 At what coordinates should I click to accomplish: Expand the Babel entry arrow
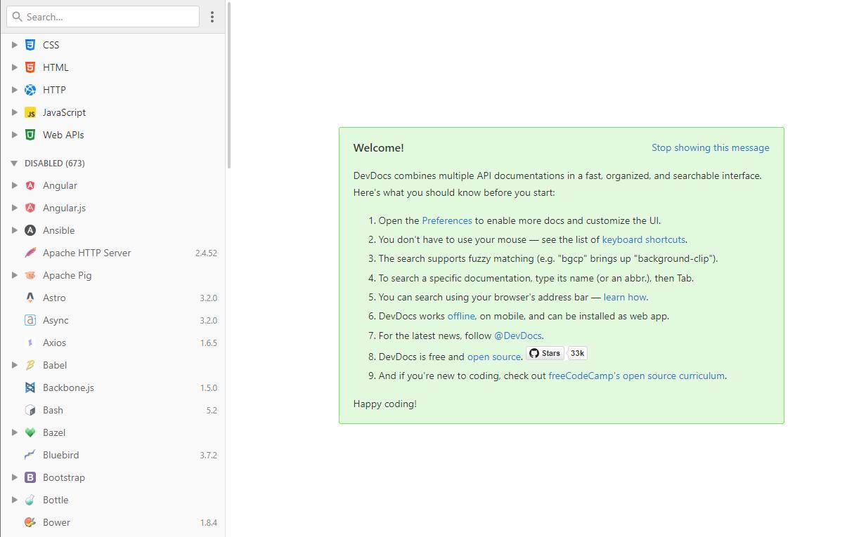click(14, 365)
